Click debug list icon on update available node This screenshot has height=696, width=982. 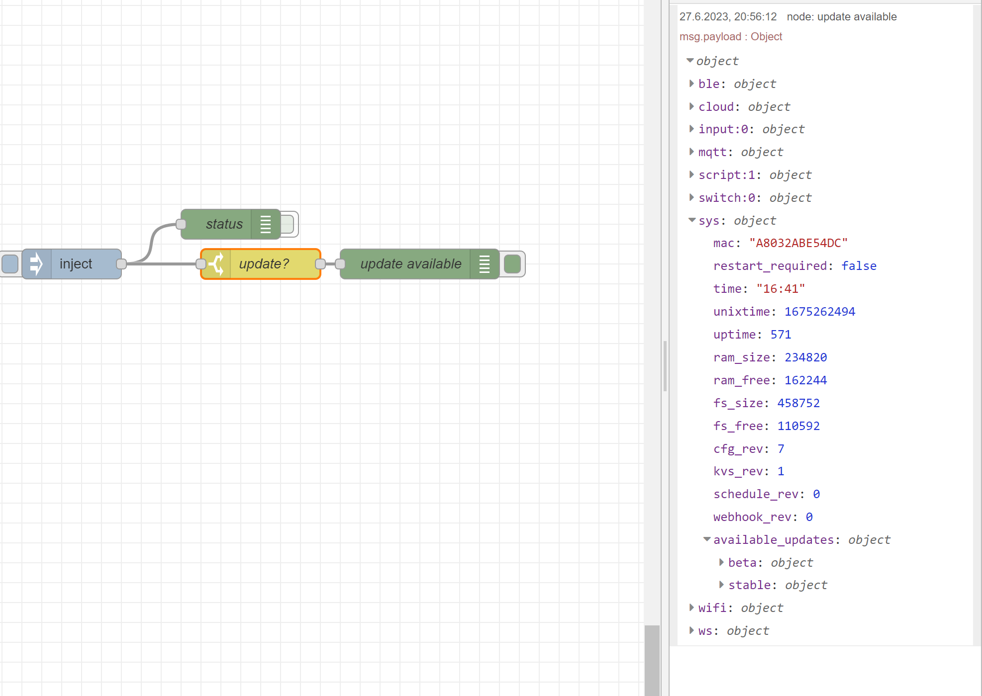coord(485,264)
